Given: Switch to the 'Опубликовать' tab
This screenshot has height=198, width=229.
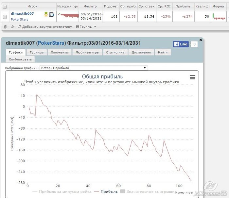Looking at the screenshot, I should coord(20,59).
